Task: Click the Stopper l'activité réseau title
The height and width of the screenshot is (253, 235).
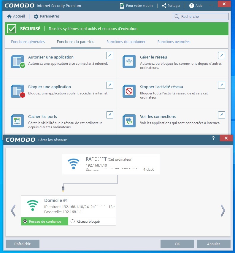Action: click(x=161, y=87)
